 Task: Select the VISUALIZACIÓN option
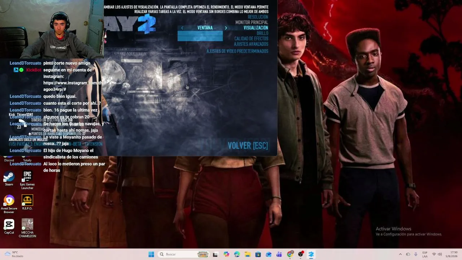[256, 28]
